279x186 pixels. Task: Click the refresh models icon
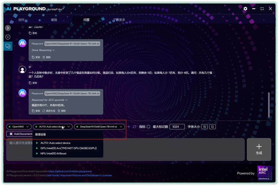(135, 127)
